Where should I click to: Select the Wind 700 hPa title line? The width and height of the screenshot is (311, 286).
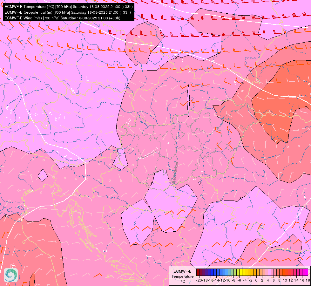click(x=62, y=18)
